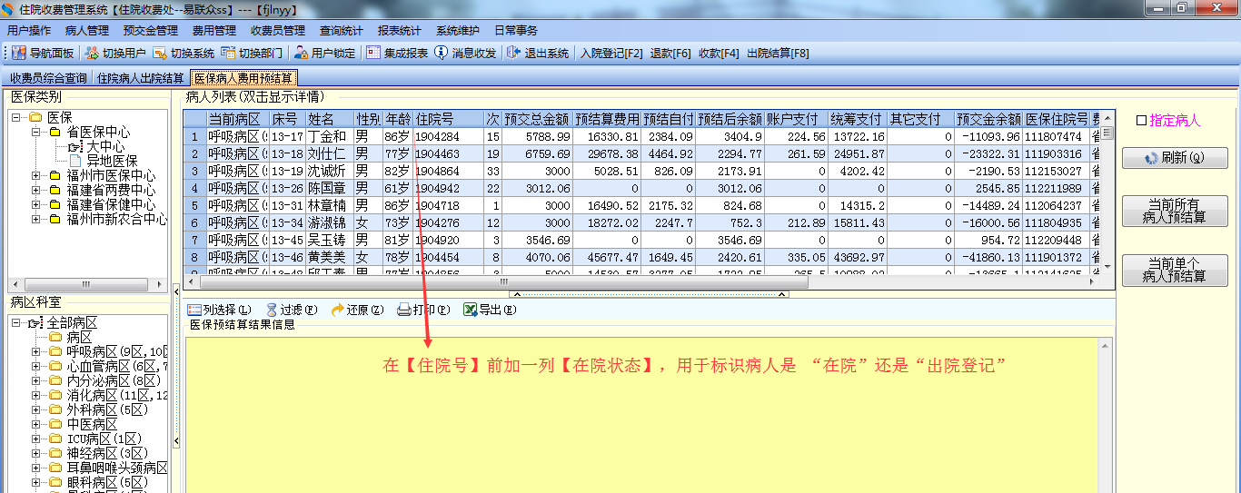Click the 退出系统 toolbar icon
This screenshot has width=1241, height=493.
click(x=514, y=54)
